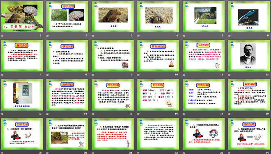
Task: Click the animation star icon under slide 2
Action: point(48,36)
